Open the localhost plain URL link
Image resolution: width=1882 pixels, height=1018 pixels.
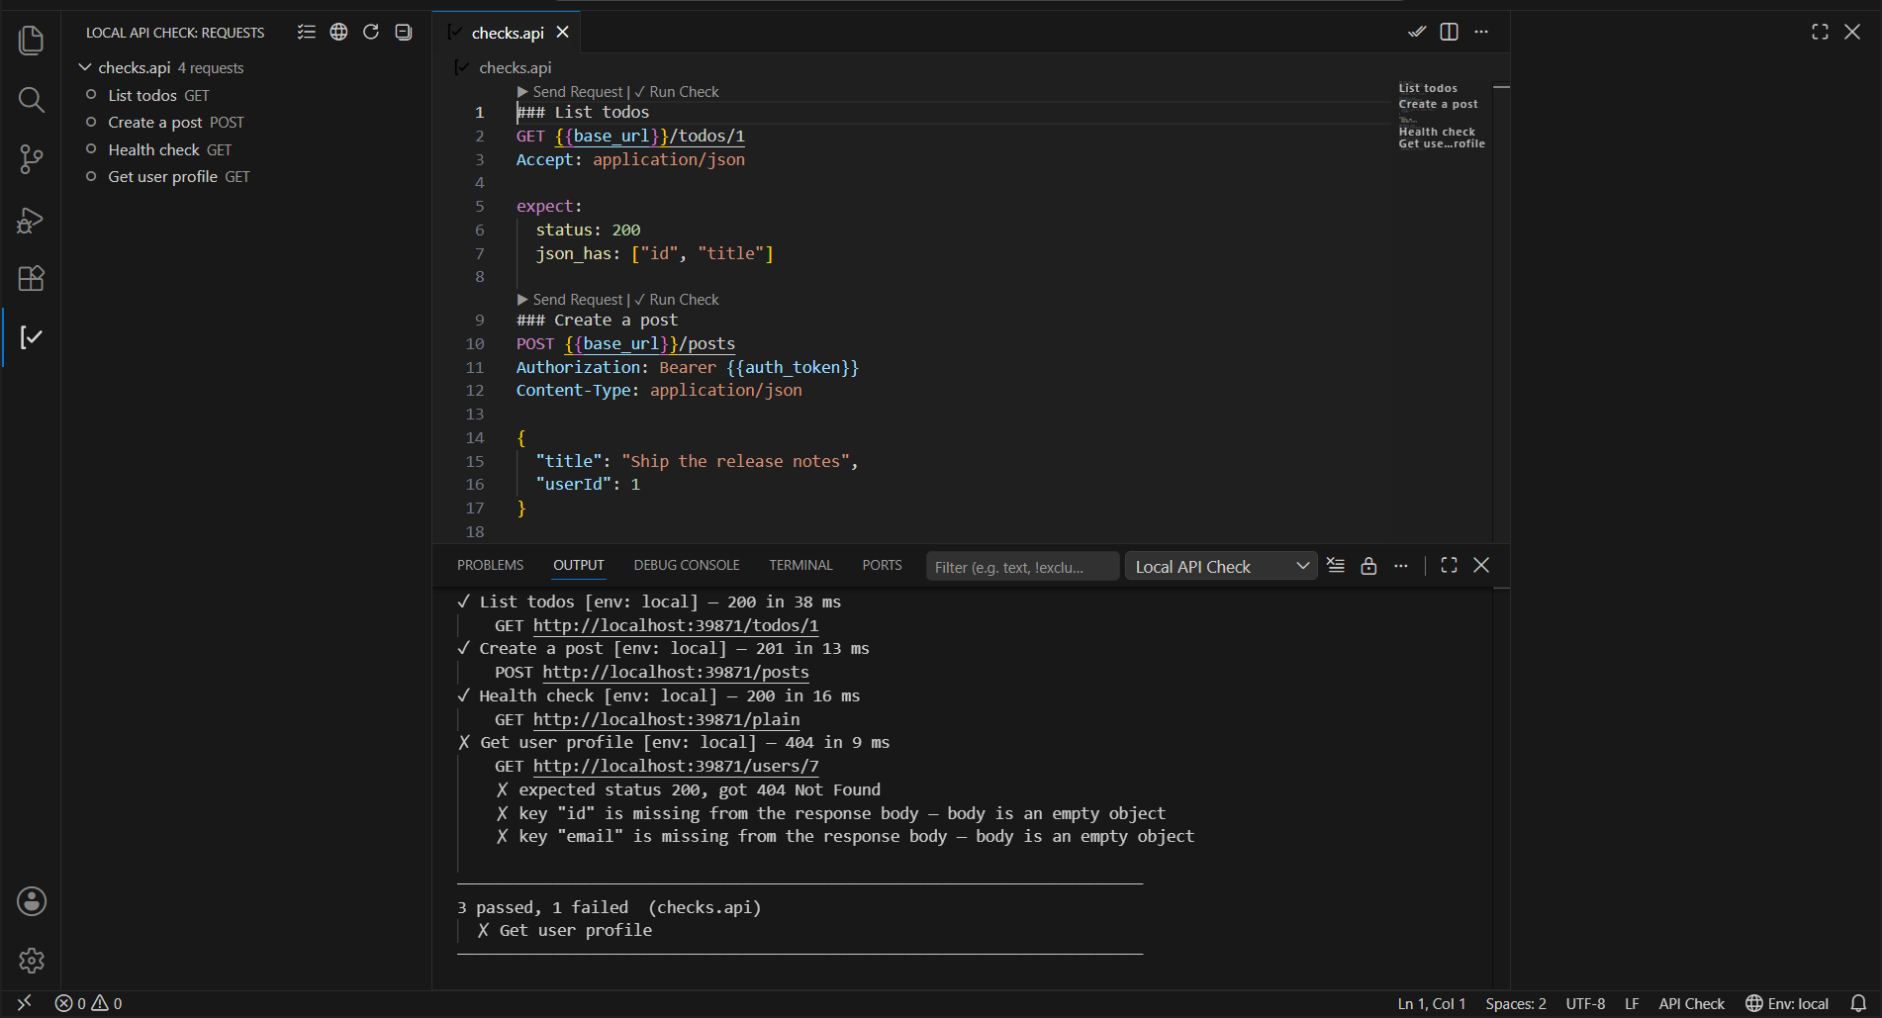[666, 720]
